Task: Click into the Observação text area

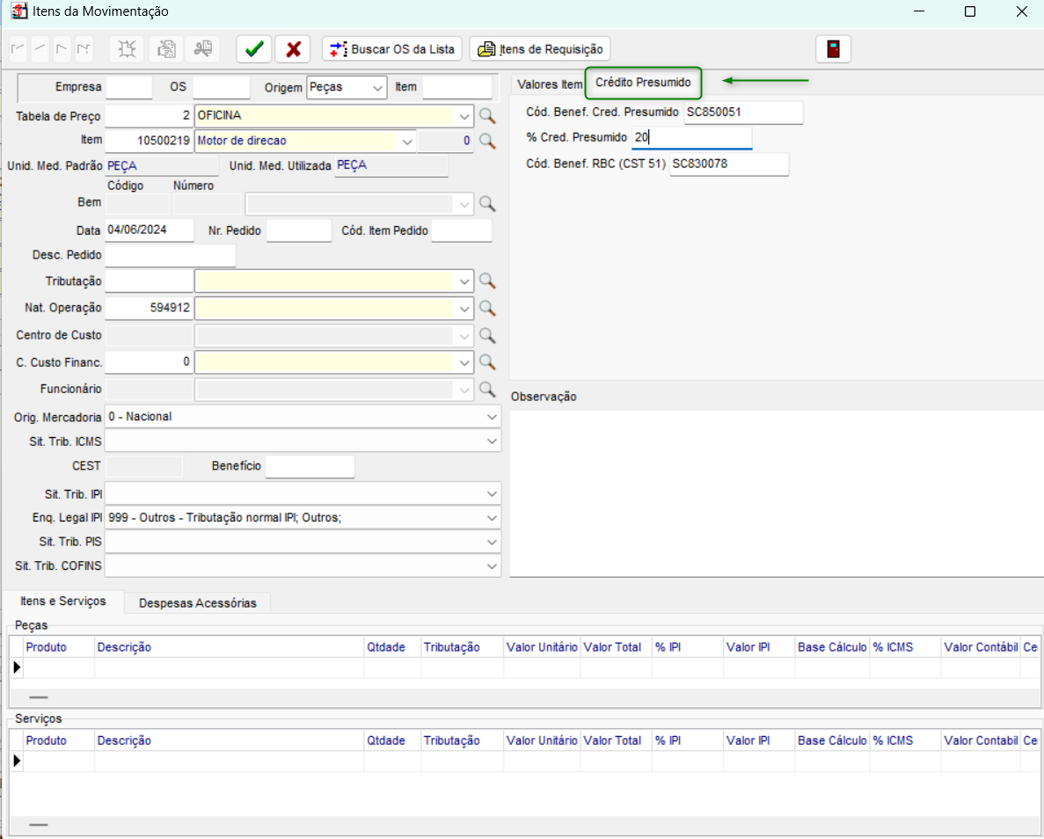Action: click(774, 492)
